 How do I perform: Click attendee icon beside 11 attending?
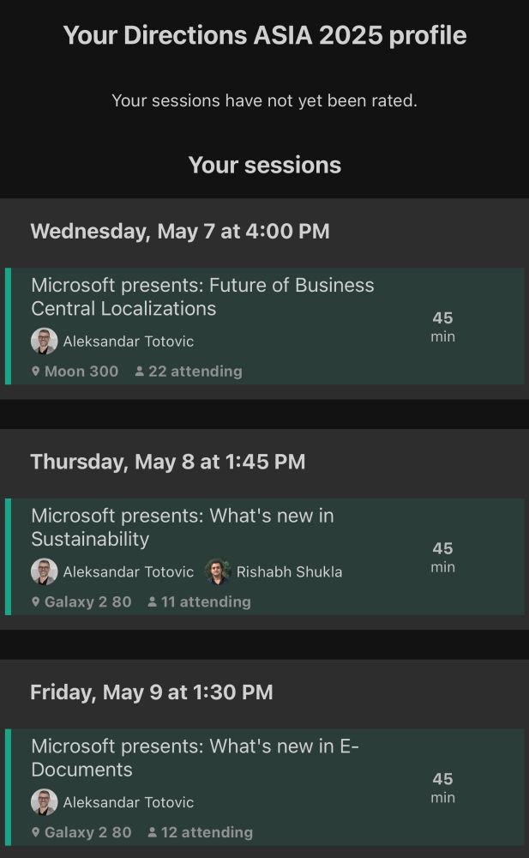(x=152, y=602)
